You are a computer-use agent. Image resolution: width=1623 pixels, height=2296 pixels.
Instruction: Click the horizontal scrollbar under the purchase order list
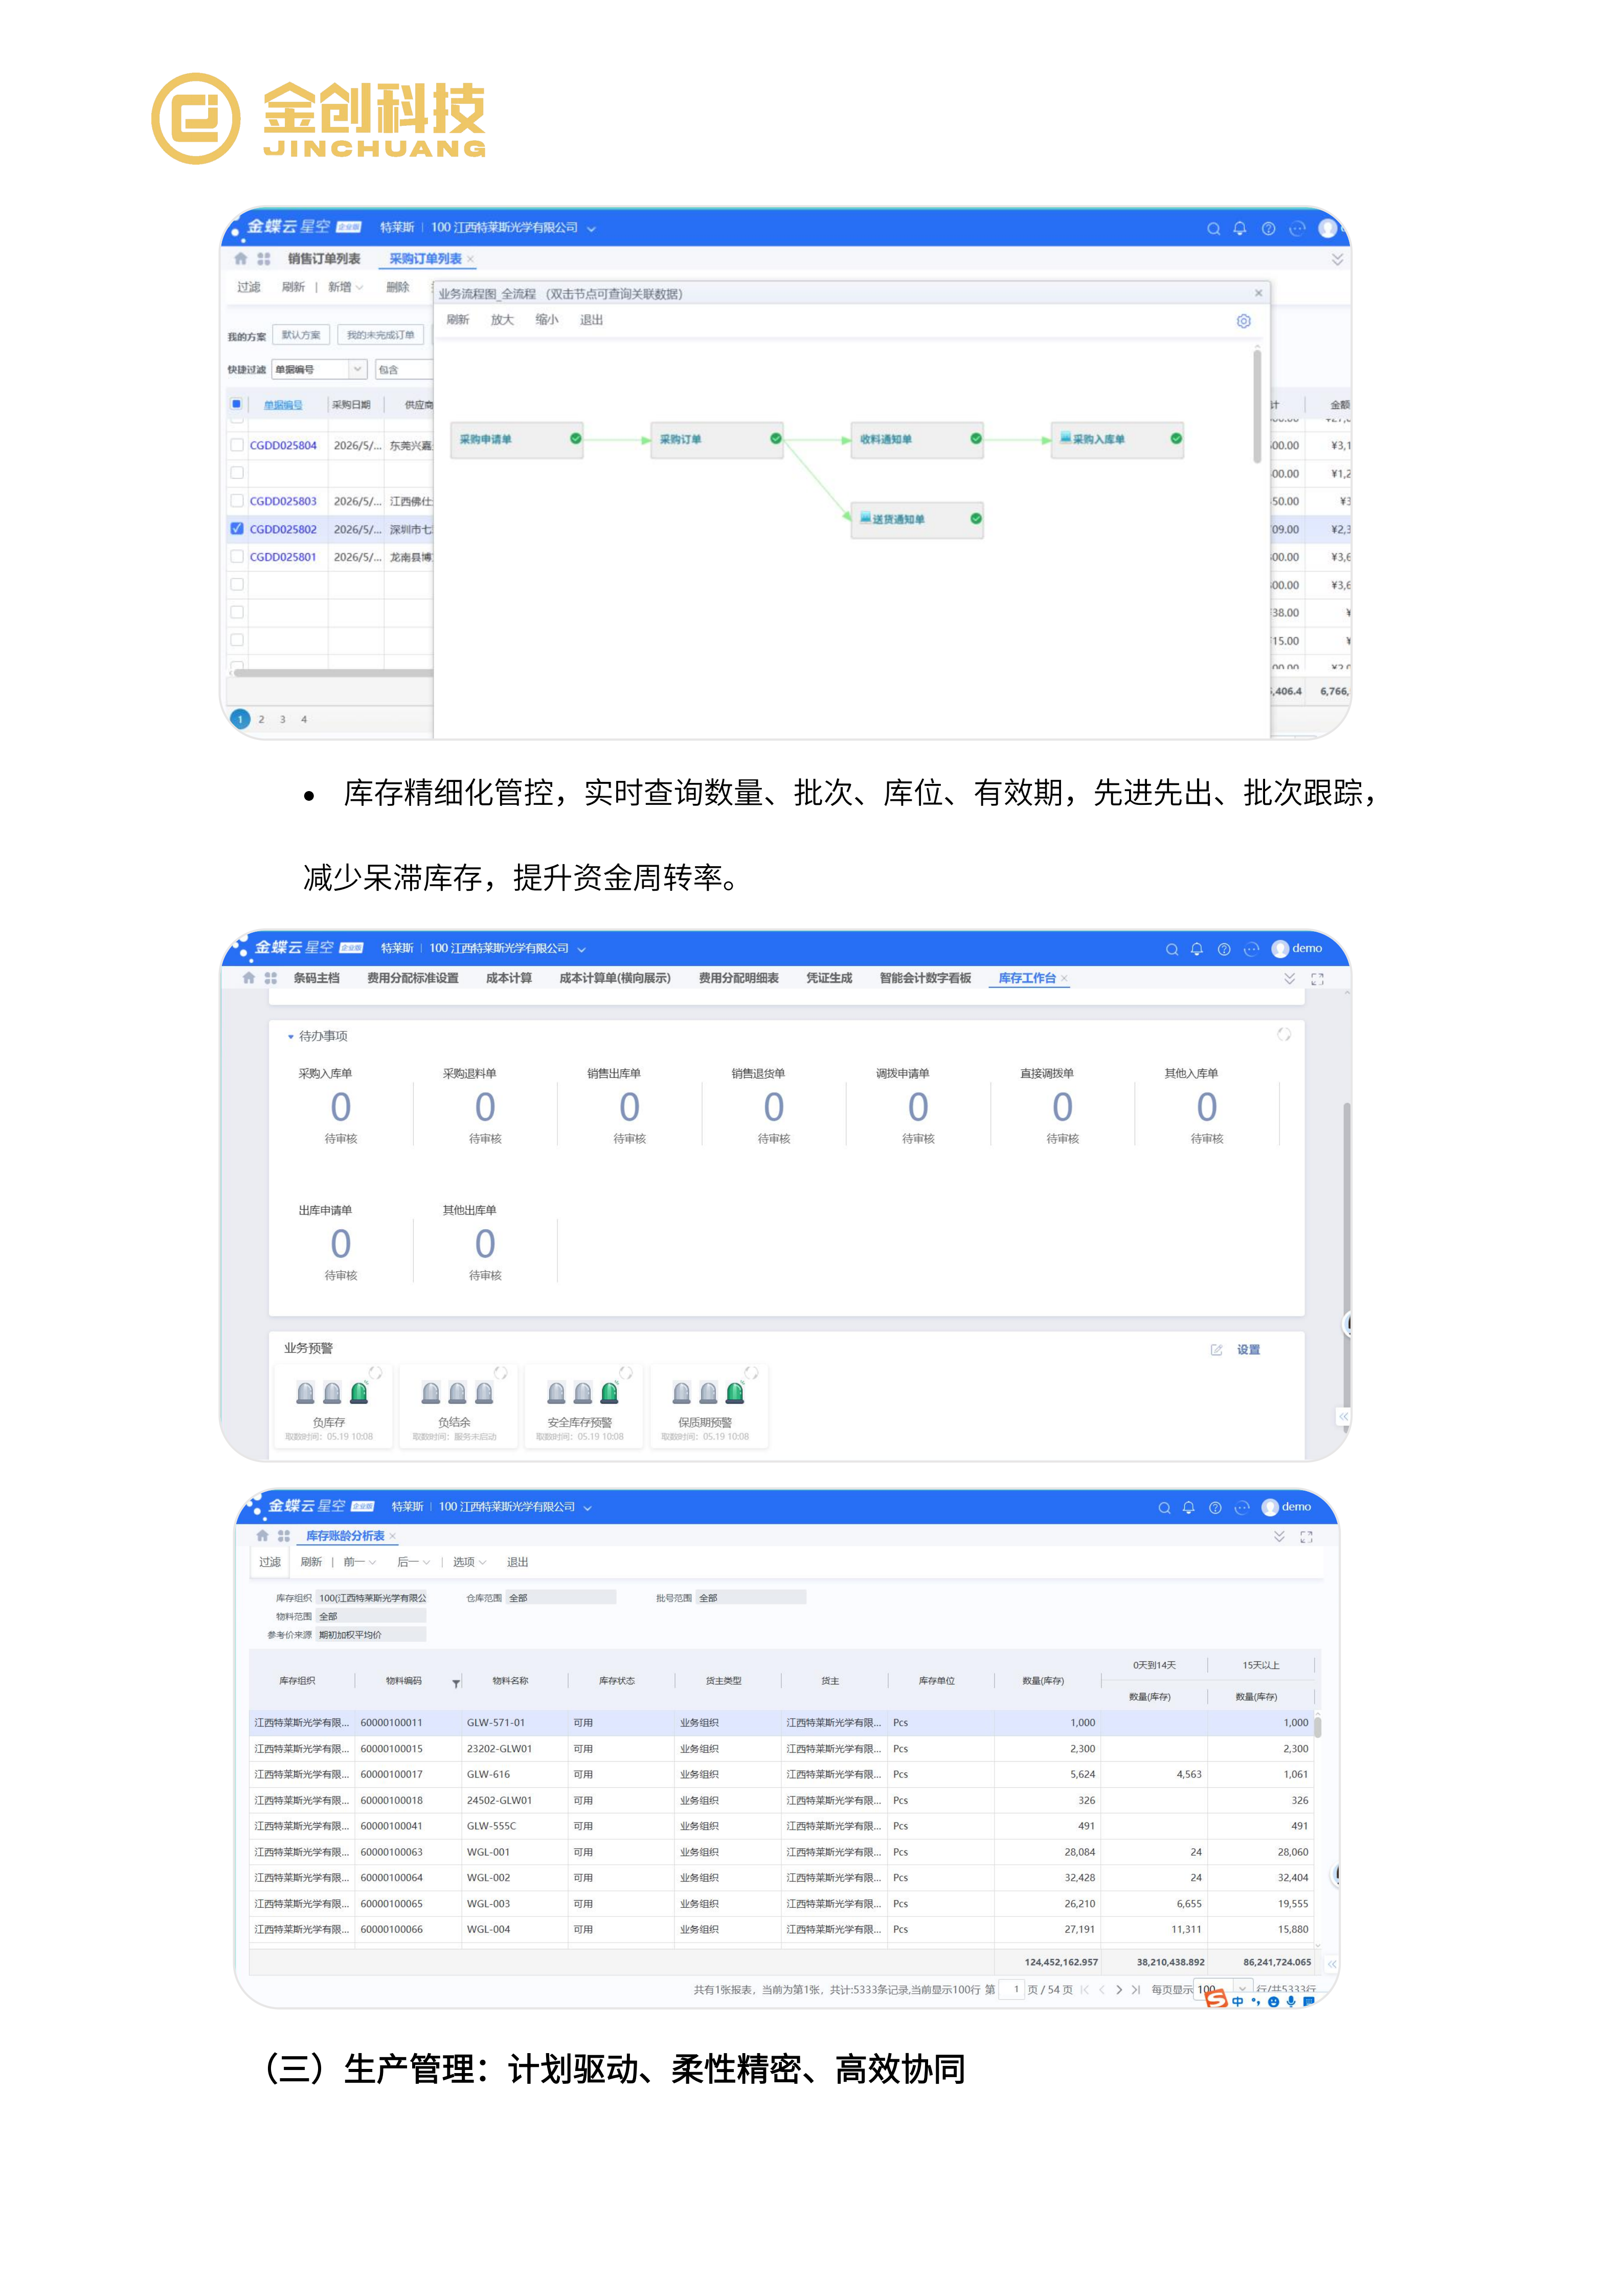point(333,674)
